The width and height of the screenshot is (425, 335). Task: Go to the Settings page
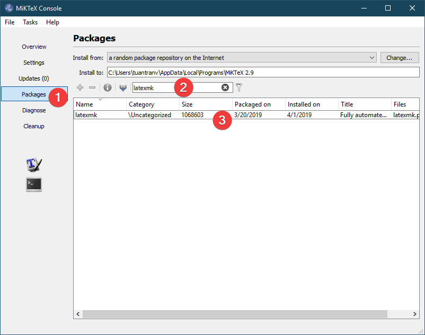34,63
